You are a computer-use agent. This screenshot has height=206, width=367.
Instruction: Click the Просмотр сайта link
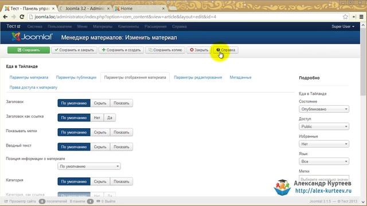21,201
